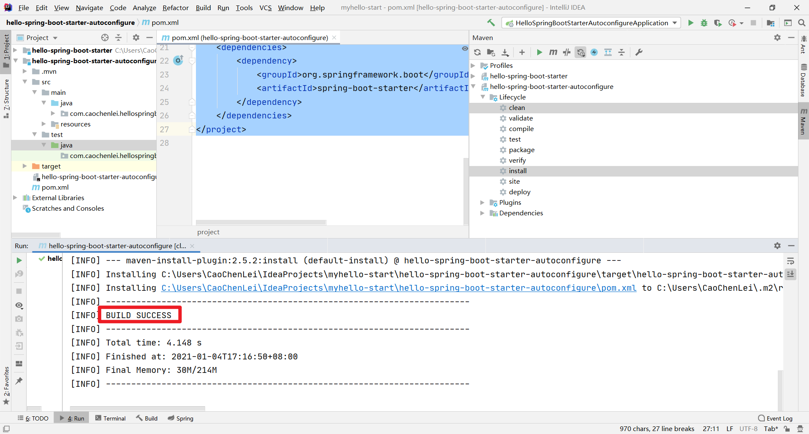The height and width of the screenshot is (434, 809).
Task: Open the Navigate menu
Action: click(89, 8)
